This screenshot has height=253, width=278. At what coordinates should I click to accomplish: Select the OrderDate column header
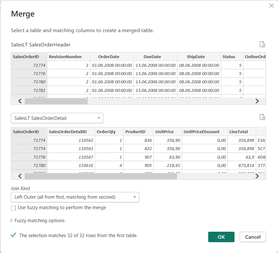click(109, 57)
